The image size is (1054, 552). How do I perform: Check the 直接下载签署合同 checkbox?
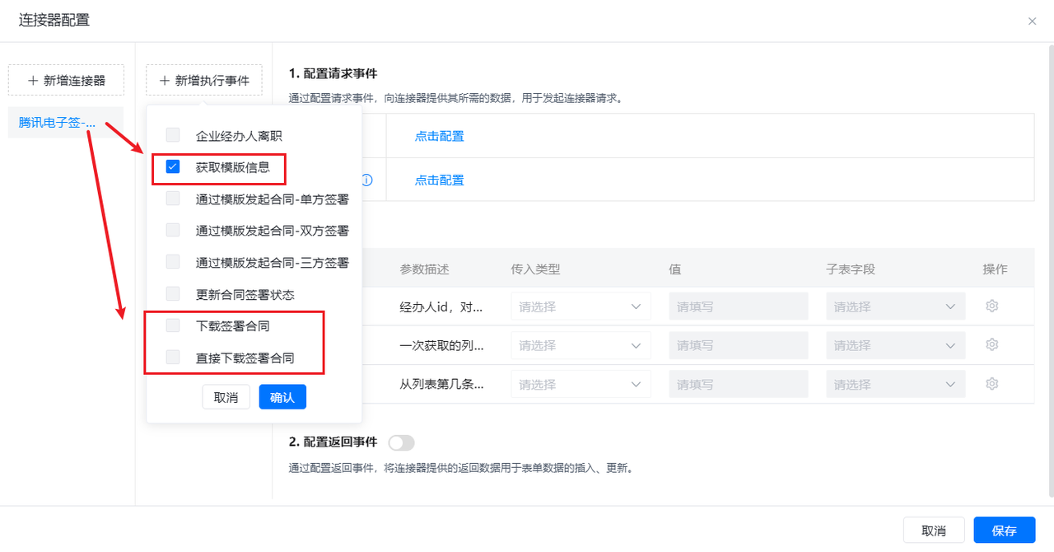tap(173, 358)
